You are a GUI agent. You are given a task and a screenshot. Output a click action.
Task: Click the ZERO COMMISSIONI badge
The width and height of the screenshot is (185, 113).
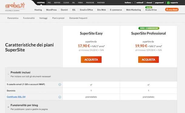[x=149, y=28]
